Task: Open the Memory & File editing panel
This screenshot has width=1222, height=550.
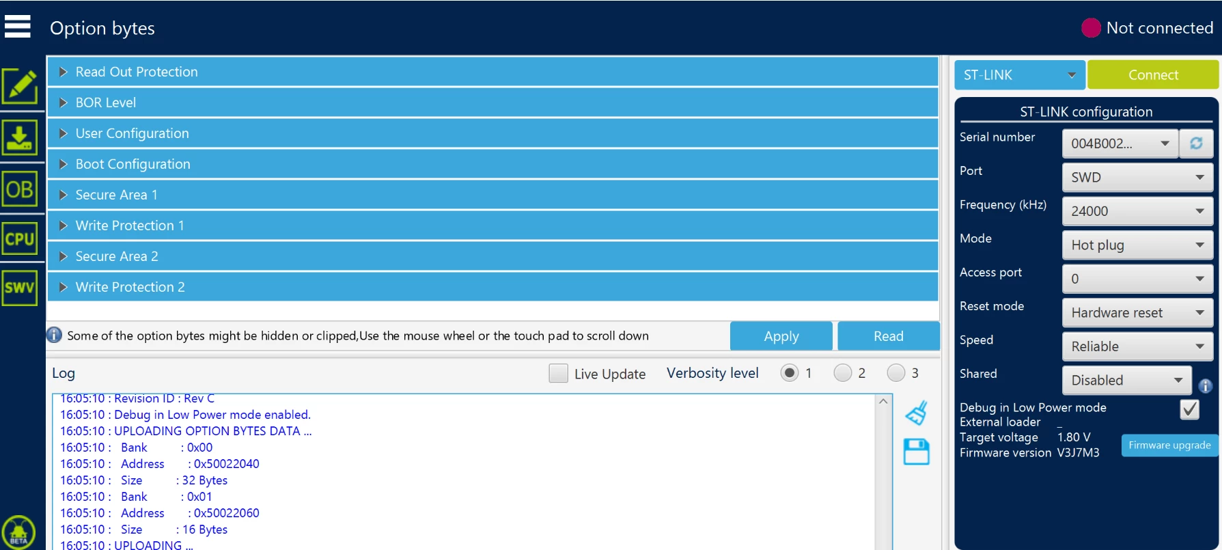Action: coord(20,87)
